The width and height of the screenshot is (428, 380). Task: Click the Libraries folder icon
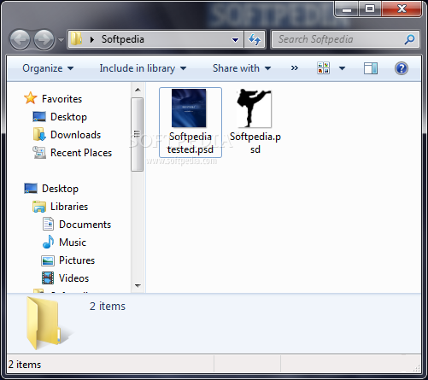(x=39, y=207)
